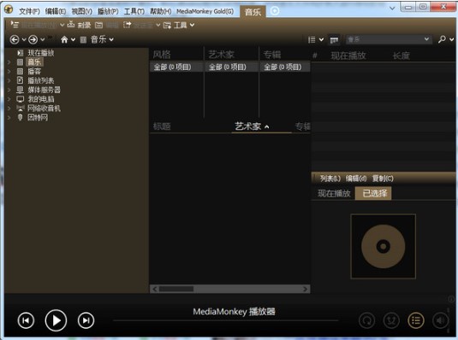Click the 因特网 icon in tree
The image size is (458, 340).
[20, 118]
